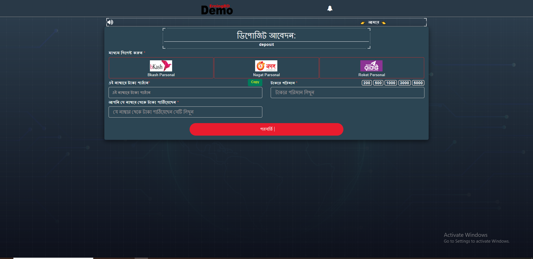The height and width of the screenshot is (259, 533).
Task: Focus the send-money-to-number input field
Action: tap(185, 93)
